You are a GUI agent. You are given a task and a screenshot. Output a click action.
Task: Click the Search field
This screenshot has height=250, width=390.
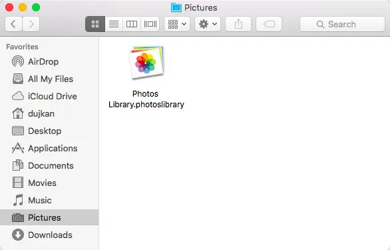pyautogui.click(x=342, y=24)
